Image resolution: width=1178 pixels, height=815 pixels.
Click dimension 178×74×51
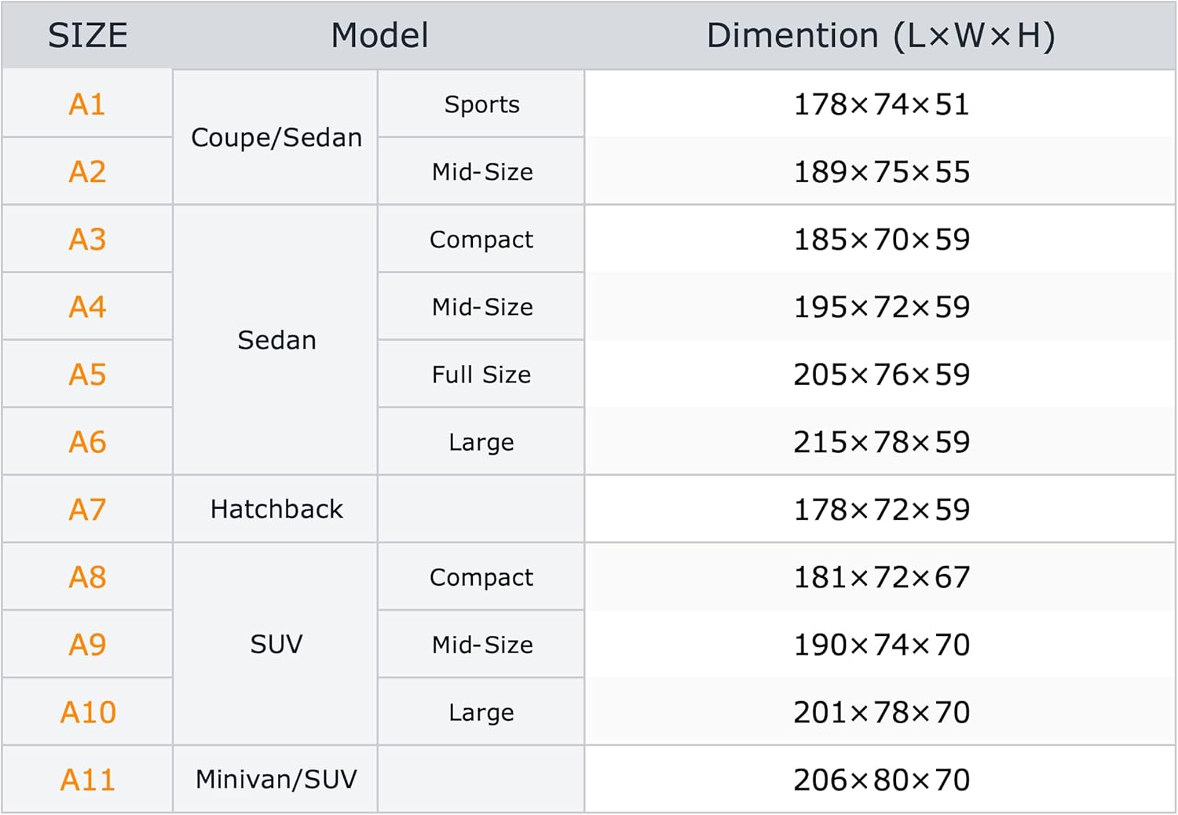881,104
